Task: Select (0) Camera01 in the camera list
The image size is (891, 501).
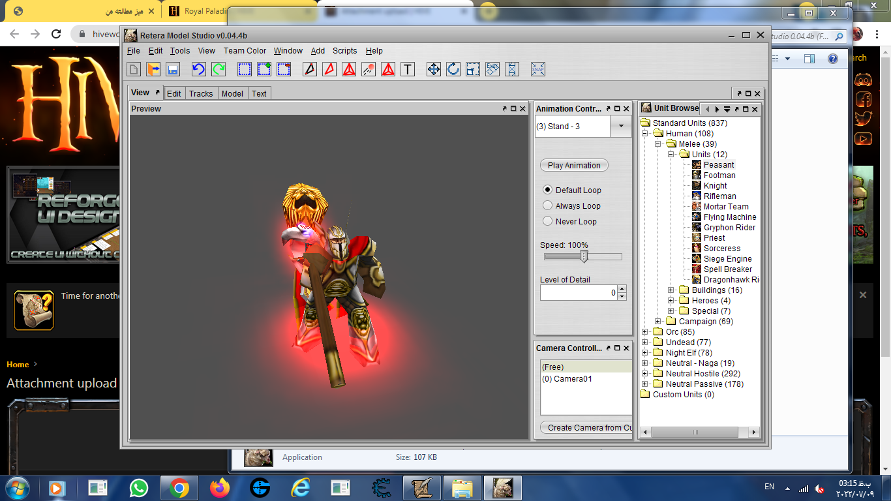Action: (x=586, y=379)
